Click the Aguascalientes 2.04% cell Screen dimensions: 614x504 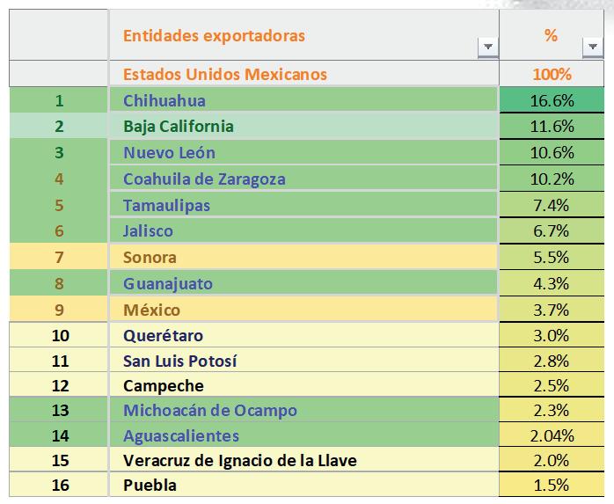(552, 435)
